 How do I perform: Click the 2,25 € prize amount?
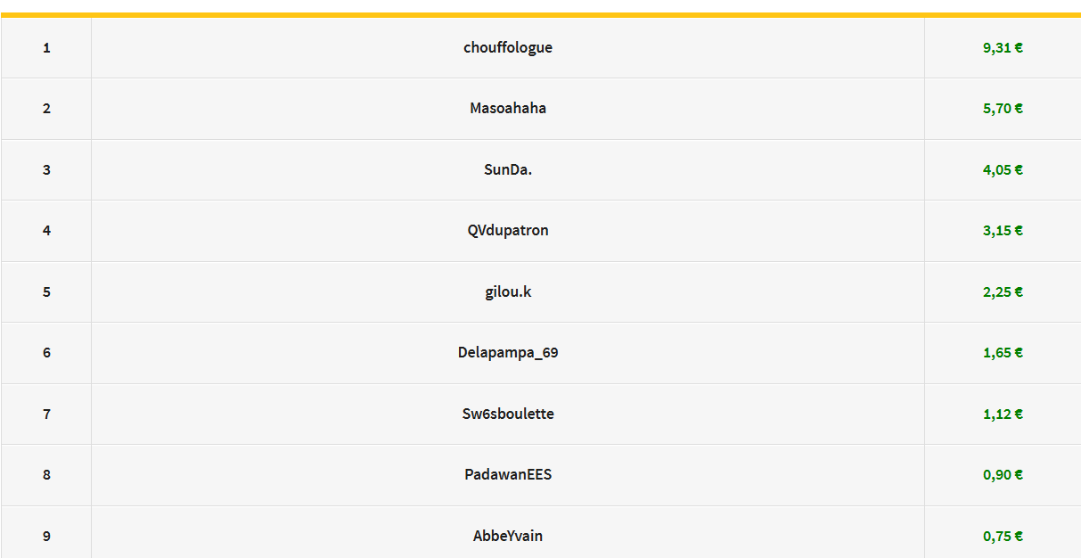point(1003,291)
